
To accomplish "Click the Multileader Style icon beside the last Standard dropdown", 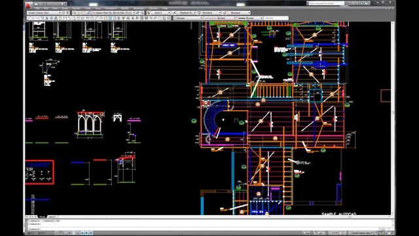I will [x=225, y=13].
